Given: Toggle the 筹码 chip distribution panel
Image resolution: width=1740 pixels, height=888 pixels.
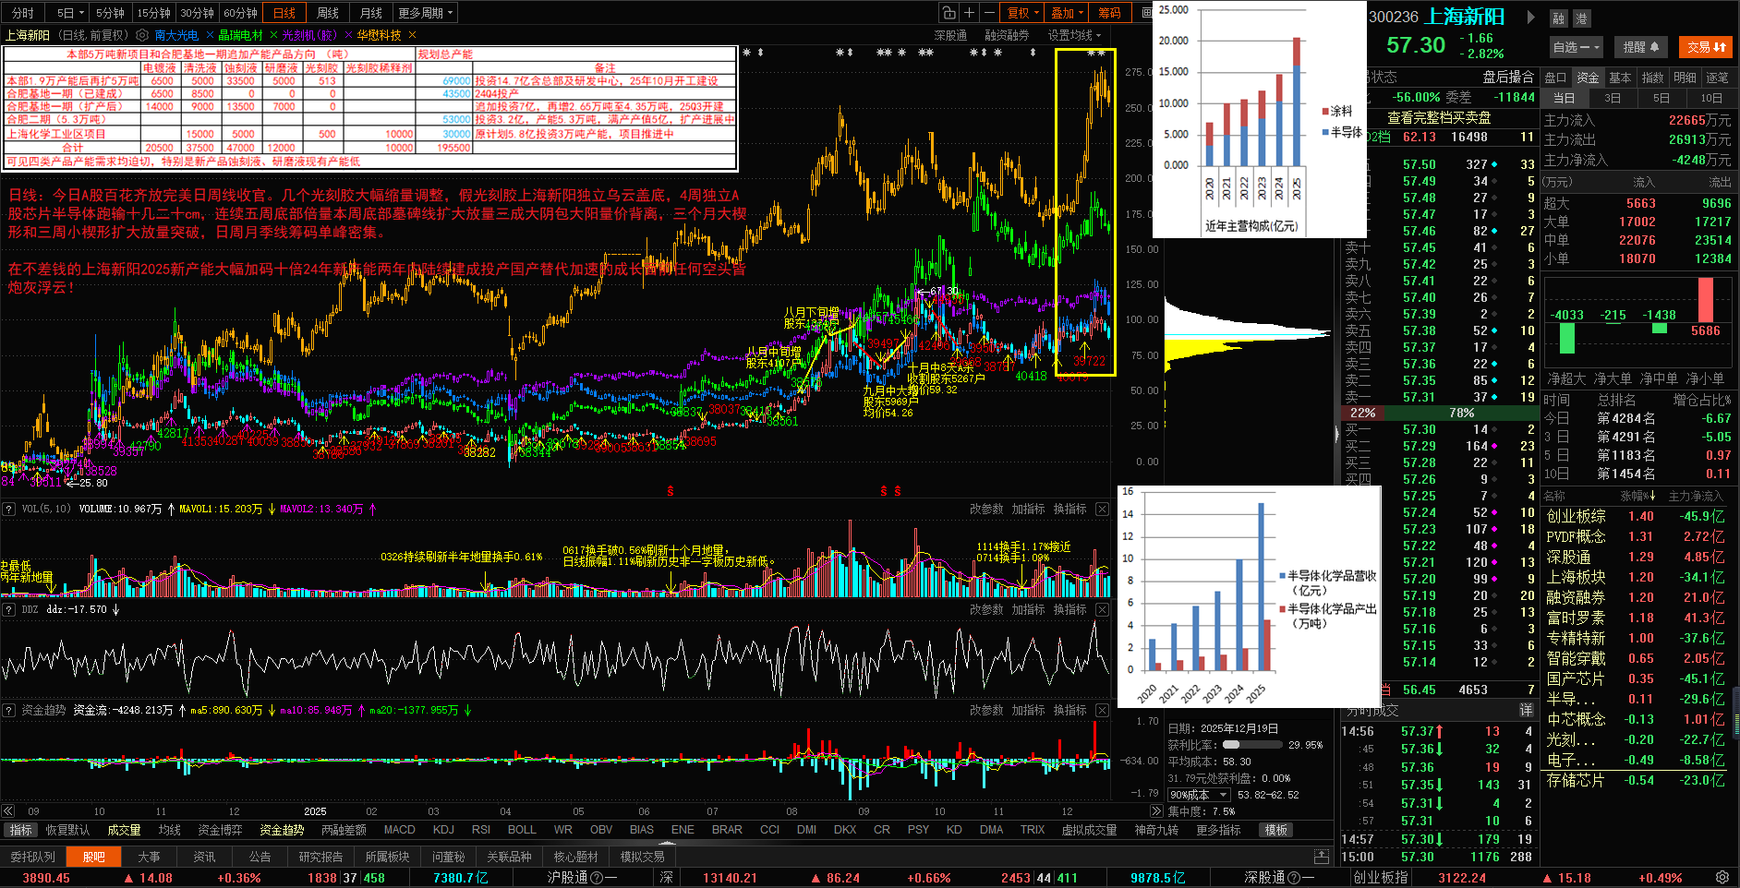Looking at the screenshot, I should (x=1109, y=13).
